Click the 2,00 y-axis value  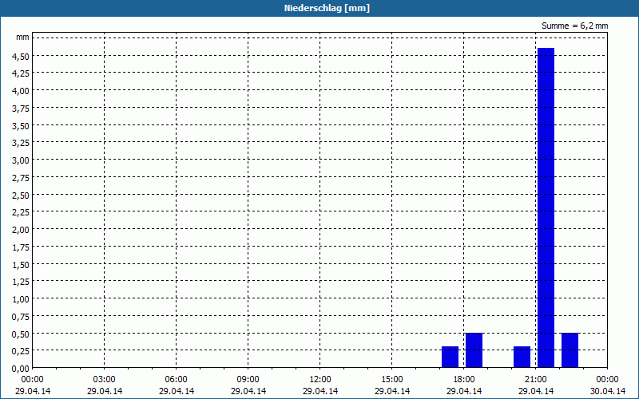point(21,230)
